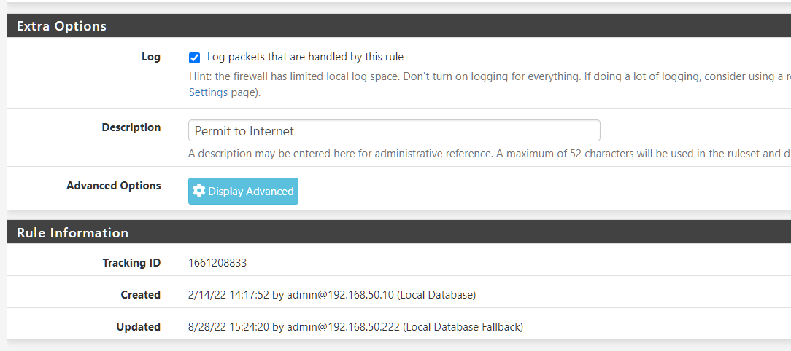Click the Tracking ID label
The image size is (791, 351).
(131, 263)
